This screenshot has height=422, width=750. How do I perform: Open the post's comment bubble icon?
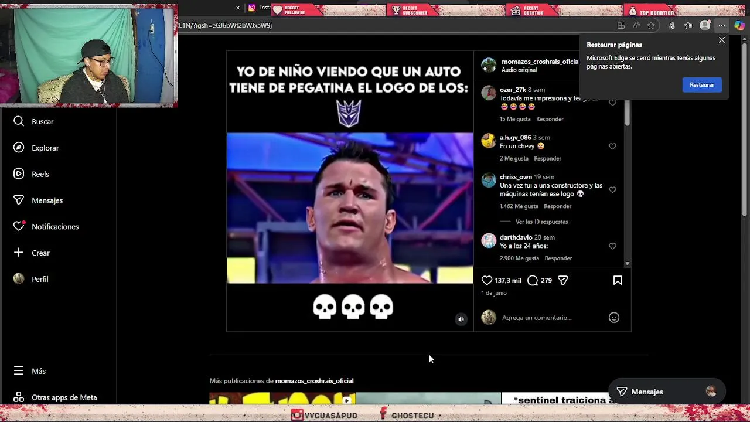point(533,280)
